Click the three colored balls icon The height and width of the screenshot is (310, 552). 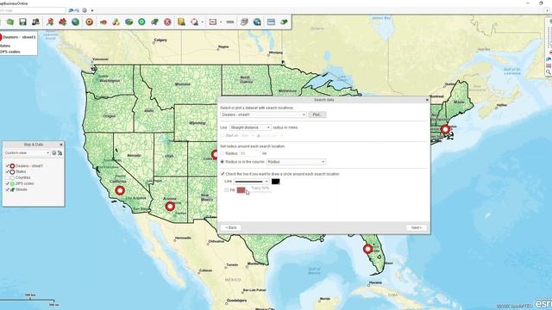coord(116,22)
